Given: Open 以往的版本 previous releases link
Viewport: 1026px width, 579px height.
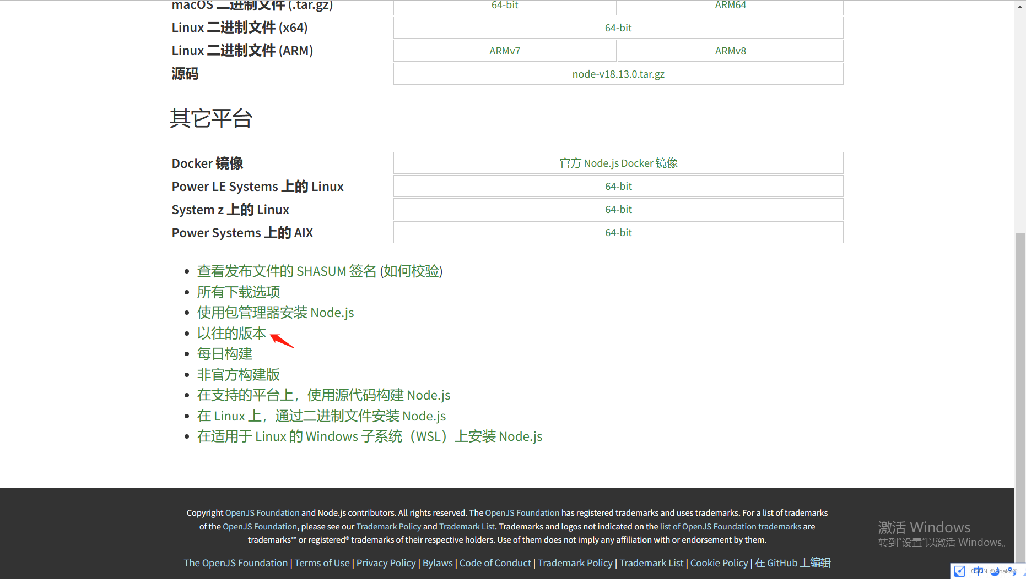Looking at the screenshot, I should click(231, 333).
